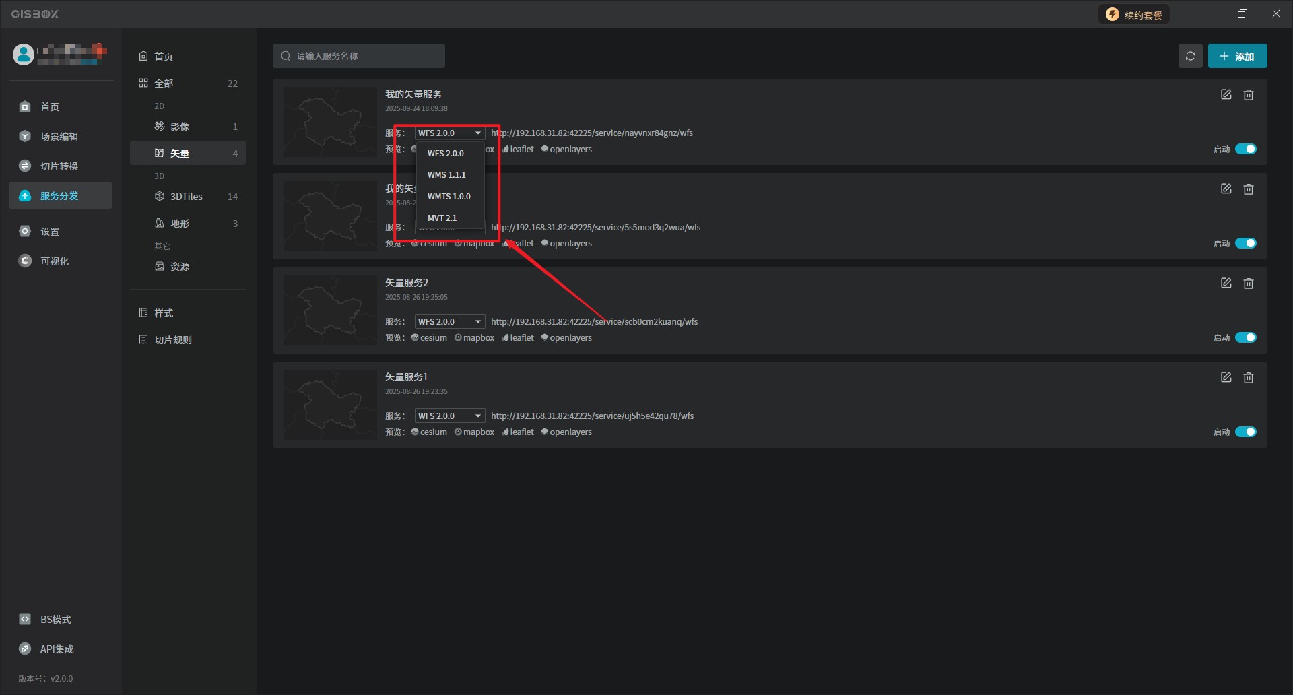Image resolution: width=1293 pixels, height=695 pixels.
Task: Click the refresh icon beside the Add button
Action: (1190, 56)
